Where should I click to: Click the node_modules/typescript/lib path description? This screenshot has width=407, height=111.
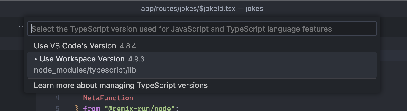pos(85,71)
